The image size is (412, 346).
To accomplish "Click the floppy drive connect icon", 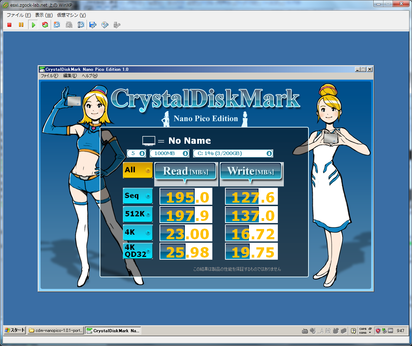I will (93, 25).
